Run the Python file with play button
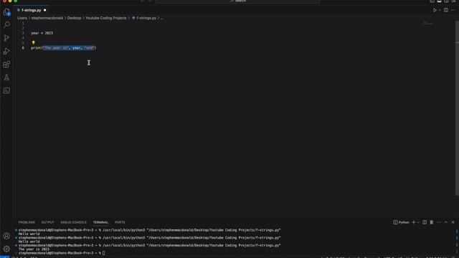 (435, 10)
